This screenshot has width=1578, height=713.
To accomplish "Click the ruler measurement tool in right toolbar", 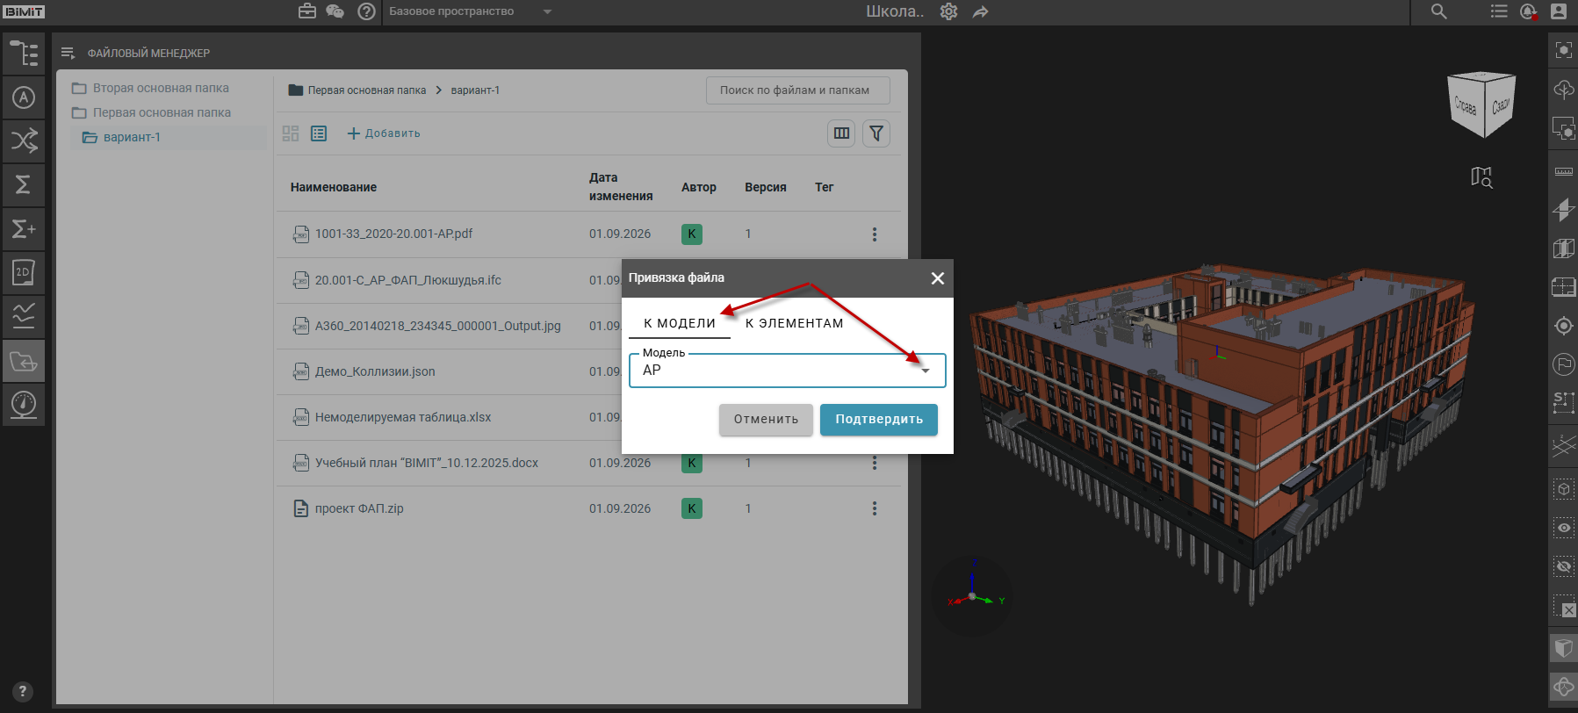I will 1564,171.
